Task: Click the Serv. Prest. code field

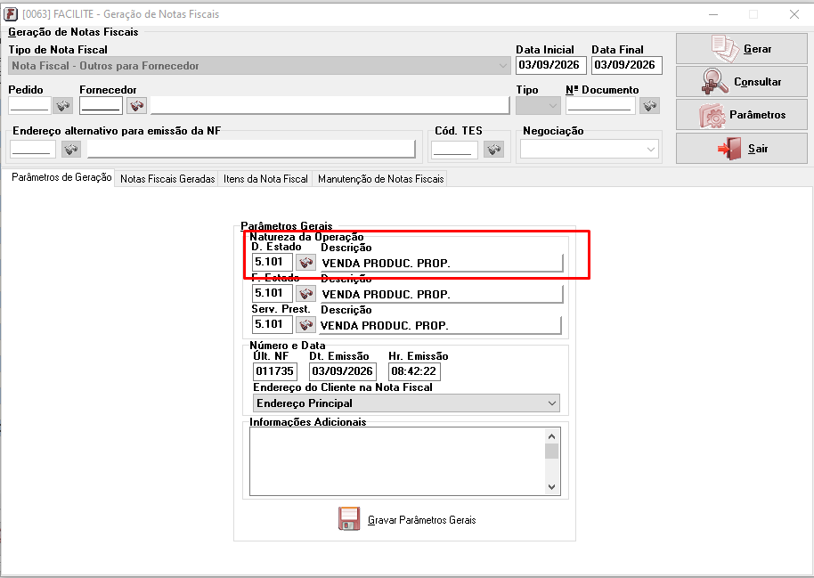Action: (x=272, y=324)
